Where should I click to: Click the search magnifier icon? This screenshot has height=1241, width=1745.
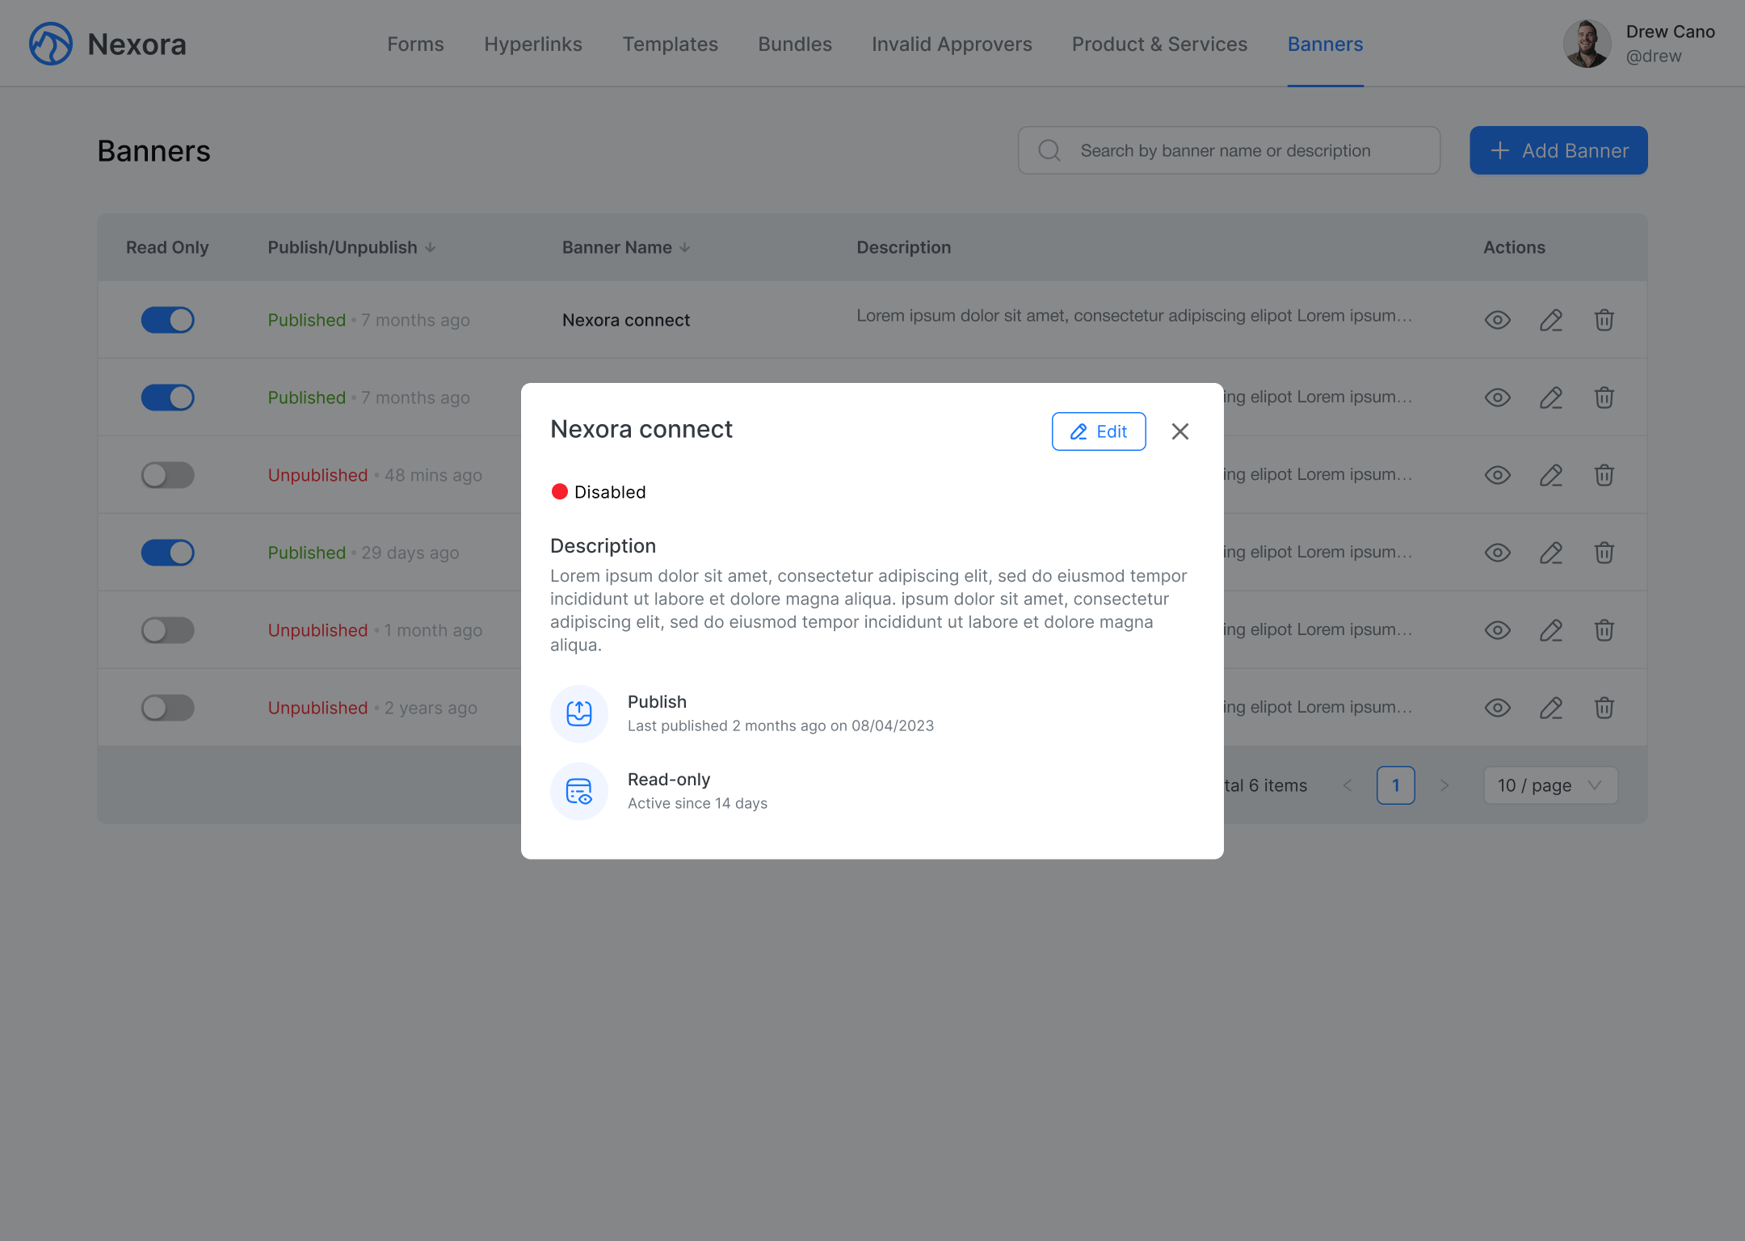pyautogui.click(x=1049, y=150)
